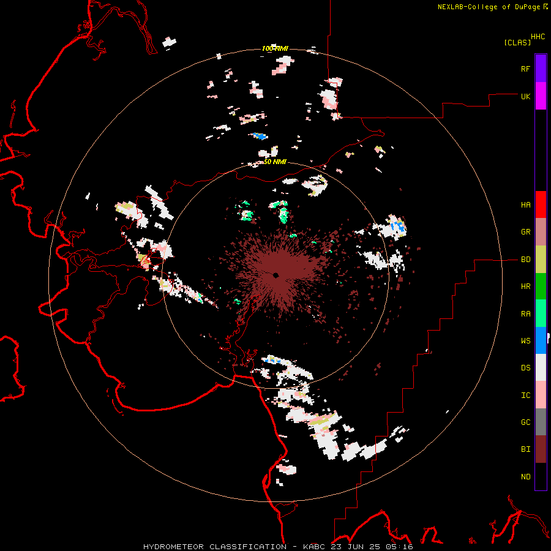Select the BD yellow legend block

click(541, 260)
